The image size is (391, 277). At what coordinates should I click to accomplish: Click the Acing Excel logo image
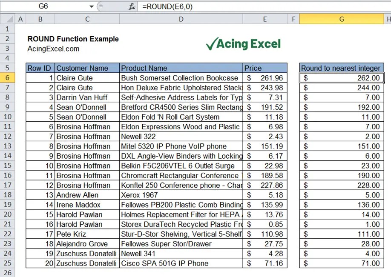[x=243, y=44]
